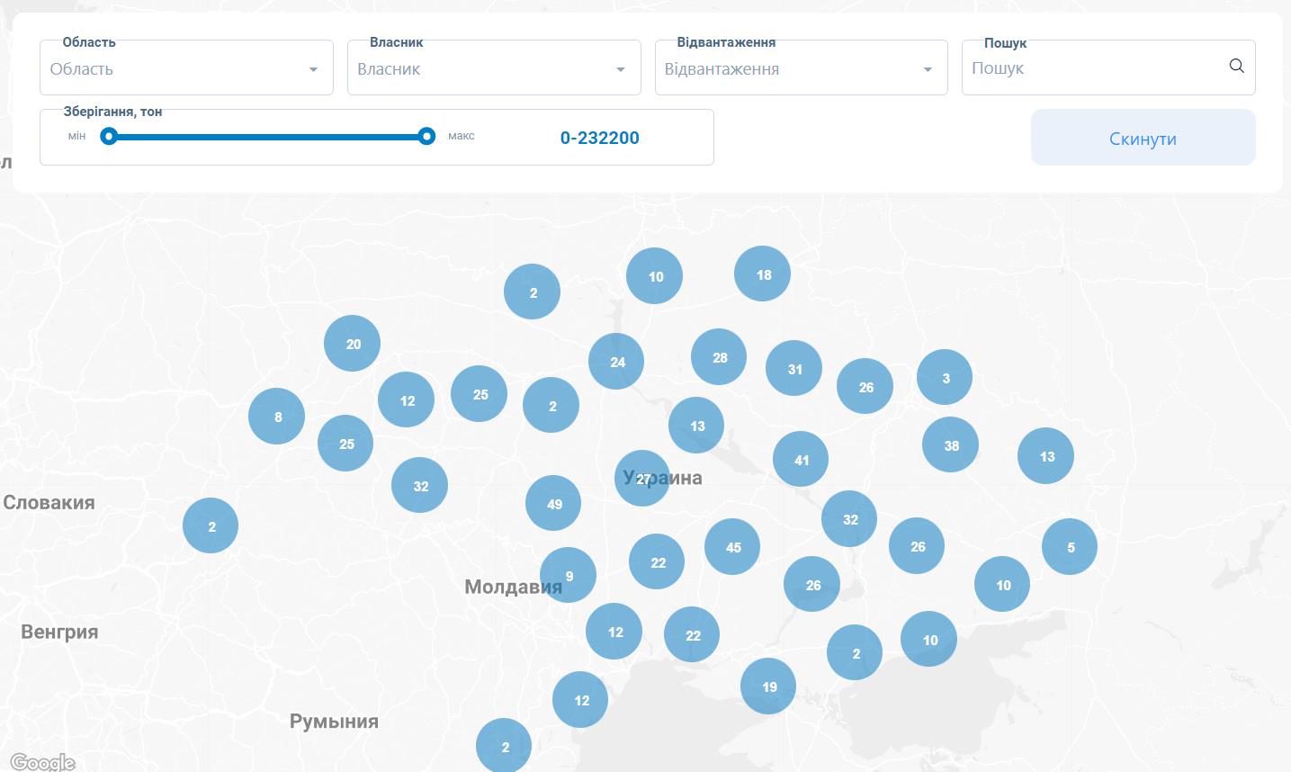
Task: Select the marker labeled 9 near Молдавия
Action: point(569,574)
